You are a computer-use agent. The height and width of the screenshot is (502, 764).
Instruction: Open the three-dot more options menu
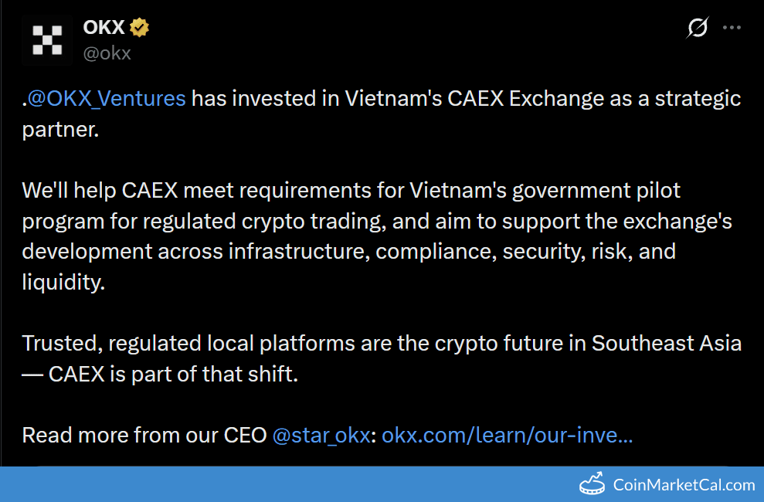pyautogui.click(x=732, y=29)
